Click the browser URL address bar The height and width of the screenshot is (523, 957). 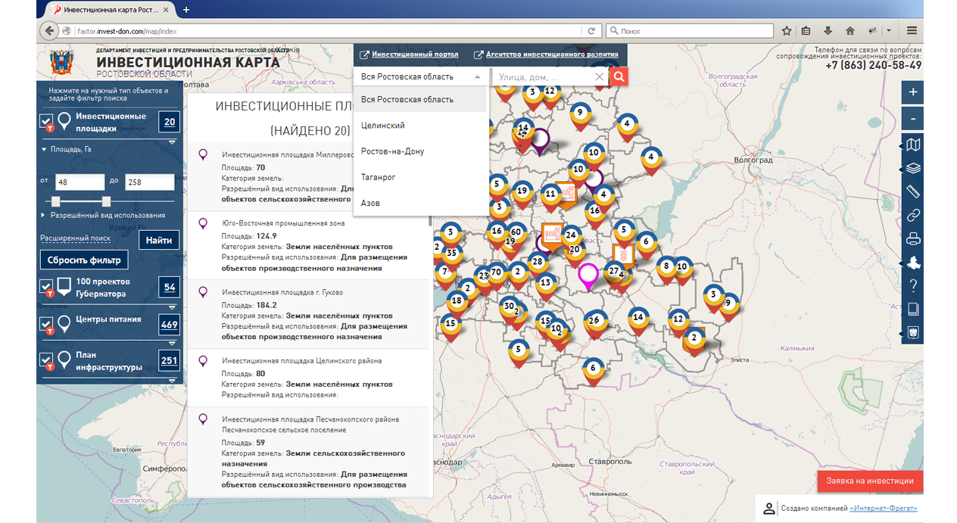click(327, 31)
